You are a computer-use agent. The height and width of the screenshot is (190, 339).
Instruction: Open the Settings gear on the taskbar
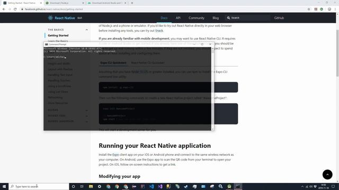[100, 186]
